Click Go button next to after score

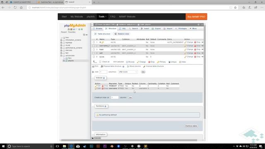point(143,72)
